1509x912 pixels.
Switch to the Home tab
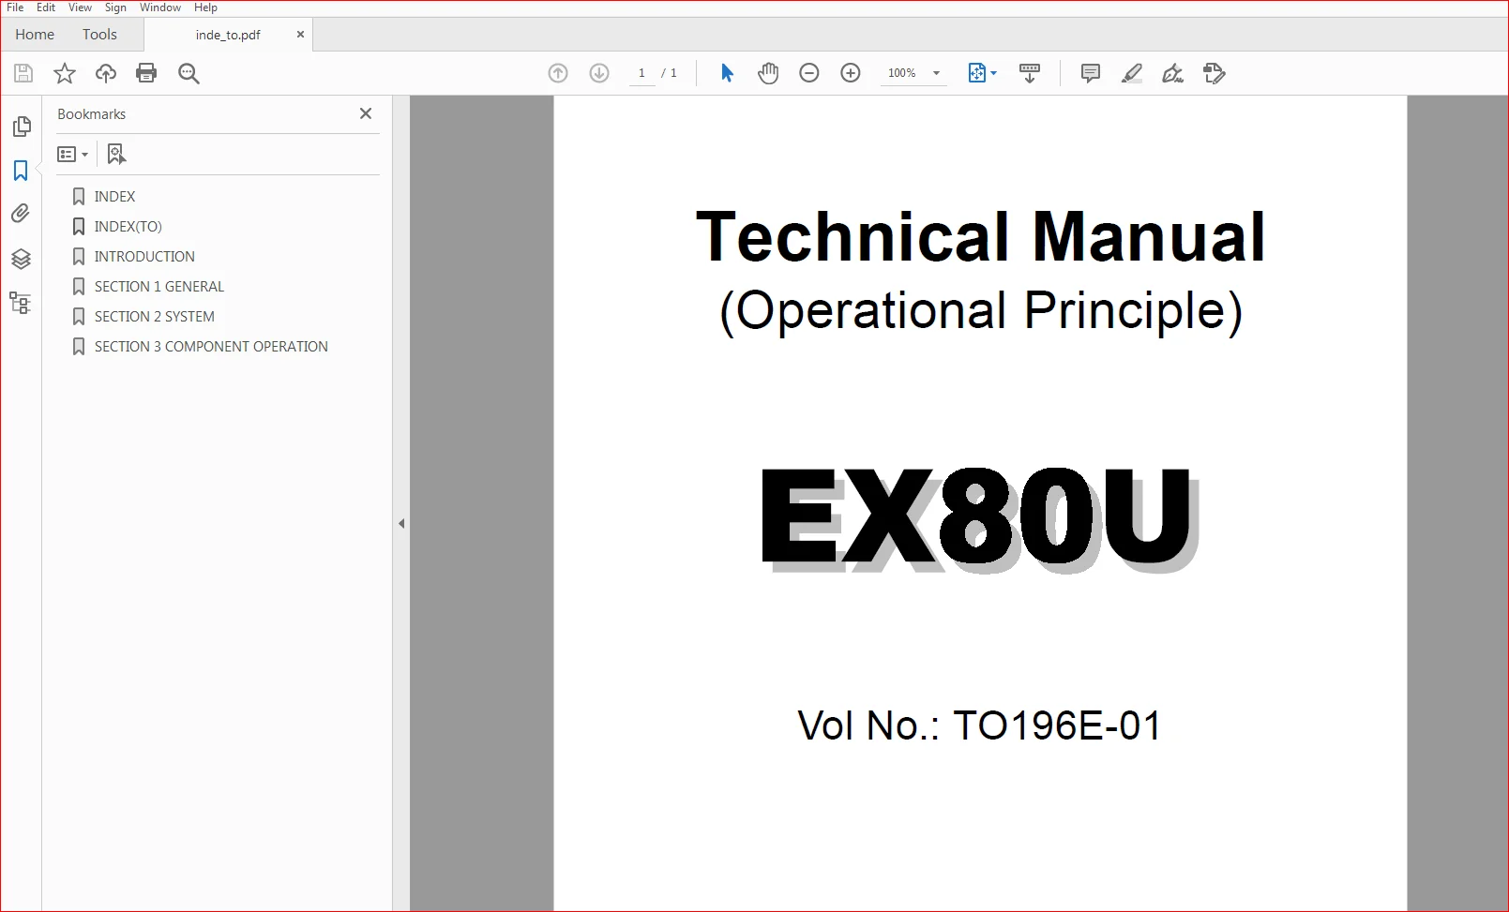[35, 35]
